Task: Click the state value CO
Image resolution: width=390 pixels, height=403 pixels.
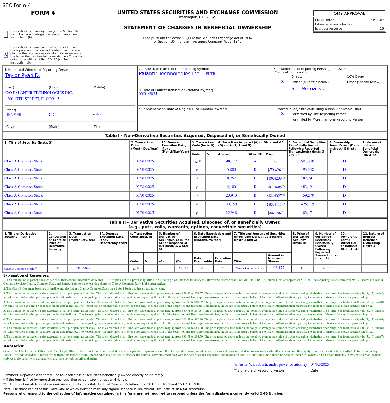Action: 52,115
